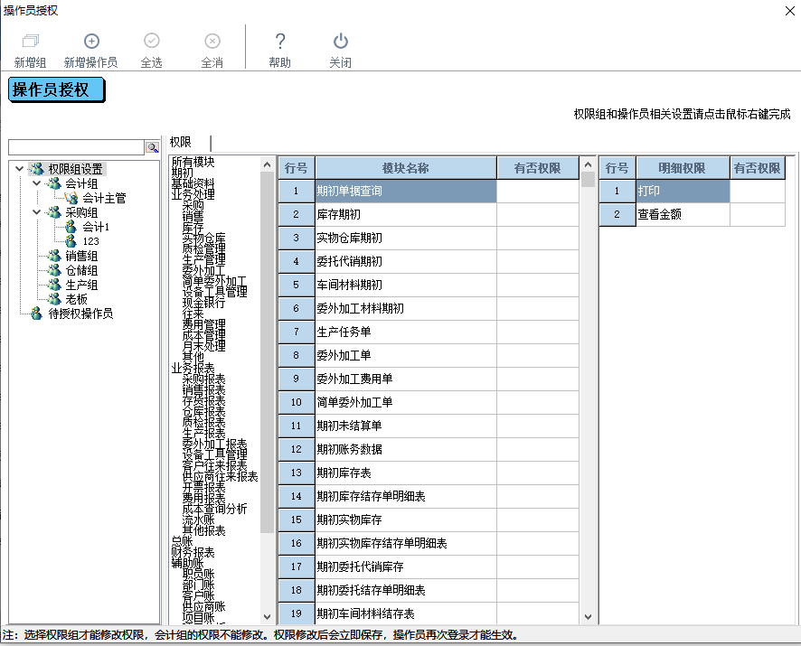Click the 老板 group icon in the tree

click(x=54, y=299)
